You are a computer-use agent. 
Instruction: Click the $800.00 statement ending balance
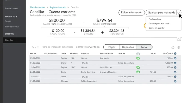point(57,20)
